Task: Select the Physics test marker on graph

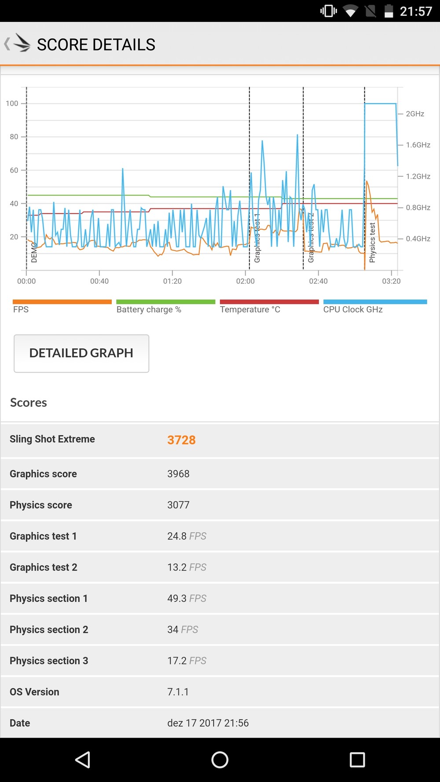Action: coord(372,243)
